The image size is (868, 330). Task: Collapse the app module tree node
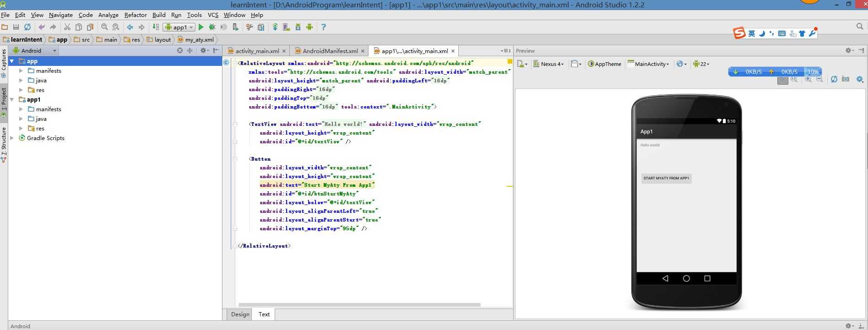tap(12, 61)
